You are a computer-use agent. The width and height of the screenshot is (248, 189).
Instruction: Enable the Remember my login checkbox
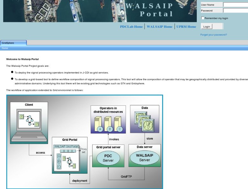coord(203,18)
